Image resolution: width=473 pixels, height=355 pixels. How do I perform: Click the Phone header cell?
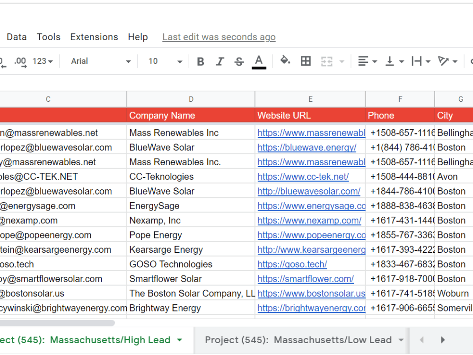click(x=400, y=115)
